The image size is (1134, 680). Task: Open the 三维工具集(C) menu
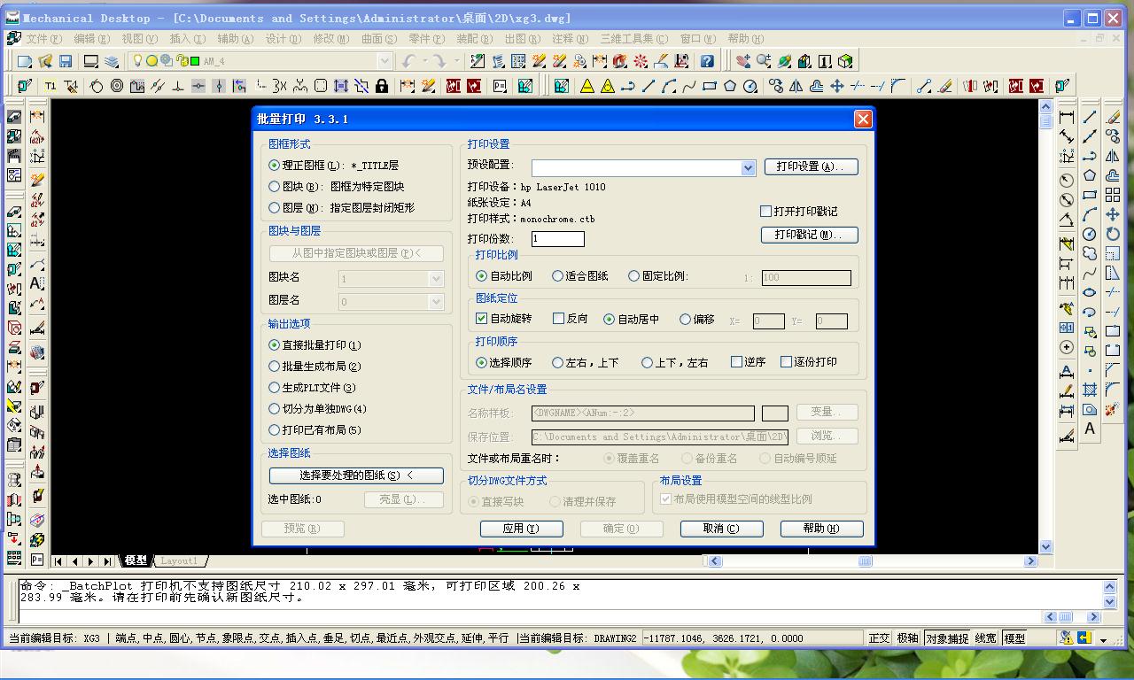coord(634,39)
